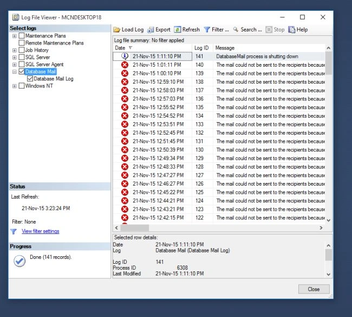Click the error icon on Log ID 134 row

(125, 116)
